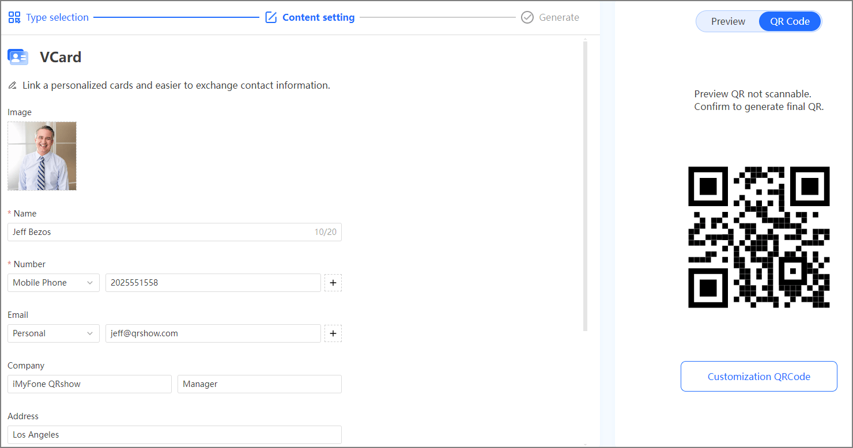This screenshot has width=853, height=448.
Task: Click 'Link a personalized cards' description text
Action: (176, 86)
